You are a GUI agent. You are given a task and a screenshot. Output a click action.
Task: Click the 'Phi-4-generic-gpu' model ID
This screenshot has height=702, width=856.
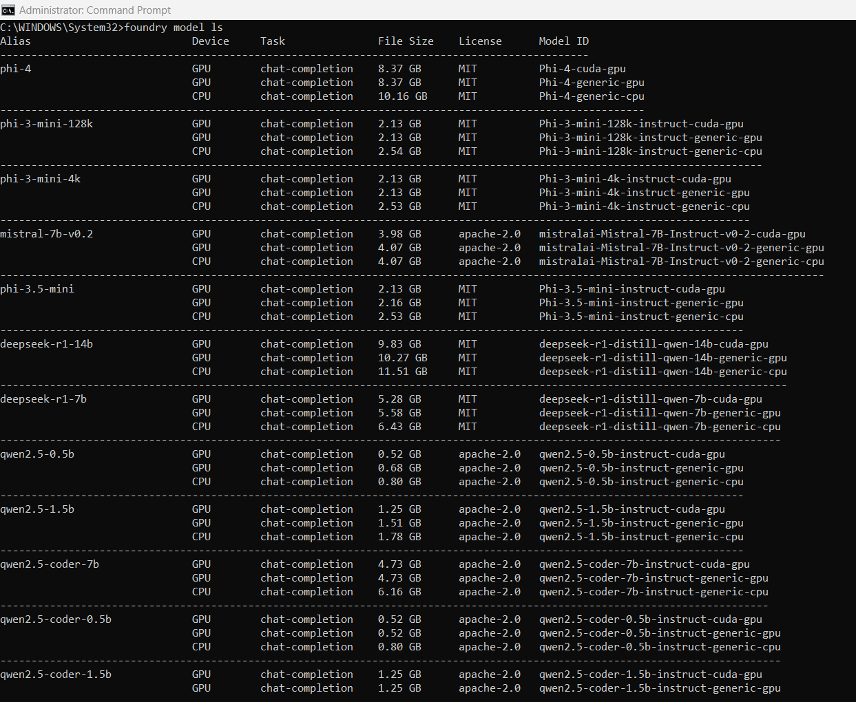[x=592, y=83]
